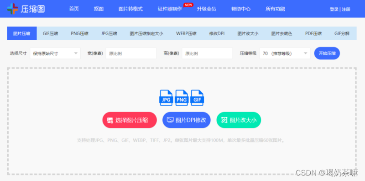Click the 压缩图 site name text
Screen dimensions: 365x181
tap(32, 9)
